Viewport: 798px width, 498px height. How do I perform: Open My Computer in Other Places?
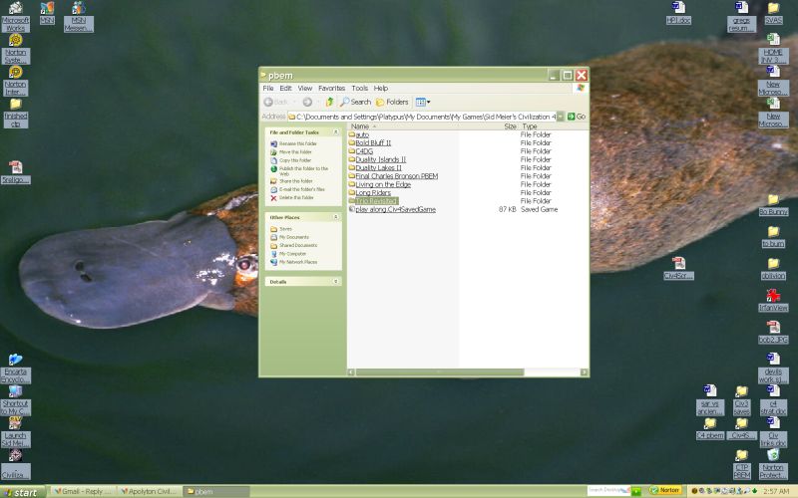[292, 253]
